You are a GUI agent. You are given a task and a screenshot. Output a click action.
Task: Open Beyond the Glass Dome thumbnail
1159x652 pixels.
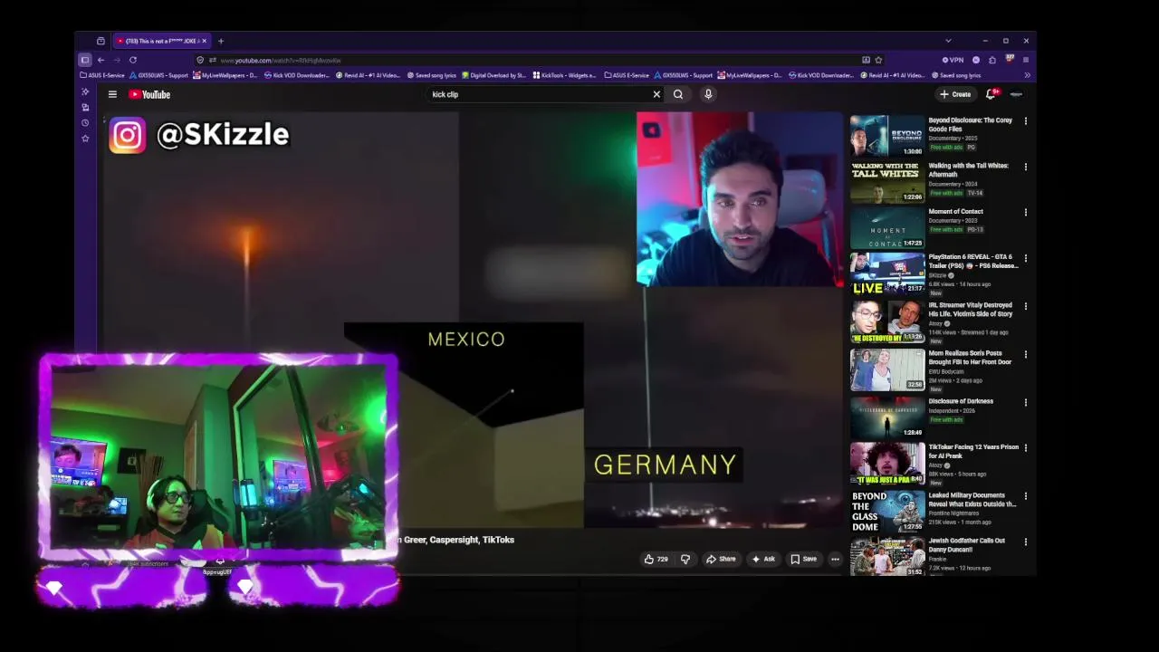coord(887,512)
